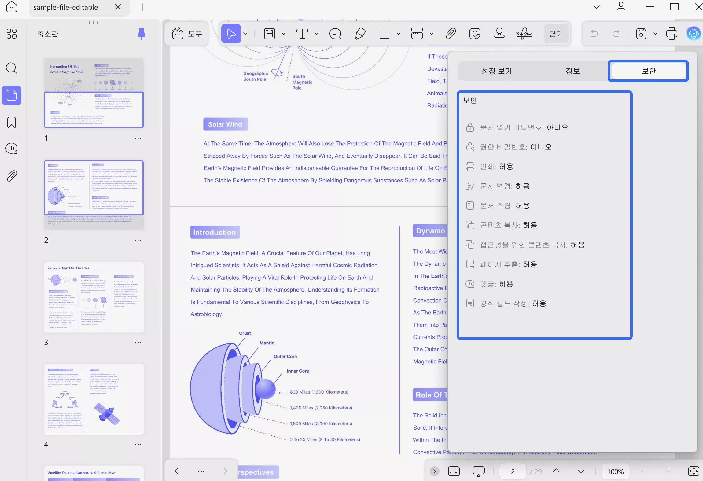Pin the 축소판 thumbnail panel
The width and height of the screenshot is (703, 481).
point(141,34)
